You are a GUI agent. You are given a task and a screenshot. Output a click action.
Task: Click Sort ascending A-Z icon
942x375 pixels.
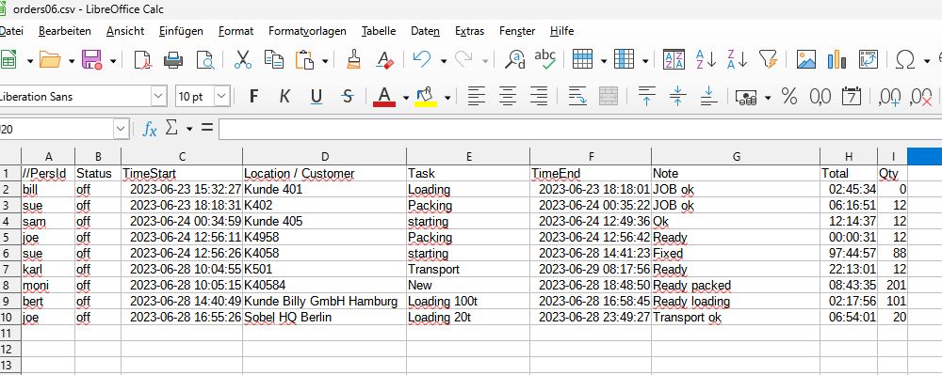point(706,59)
